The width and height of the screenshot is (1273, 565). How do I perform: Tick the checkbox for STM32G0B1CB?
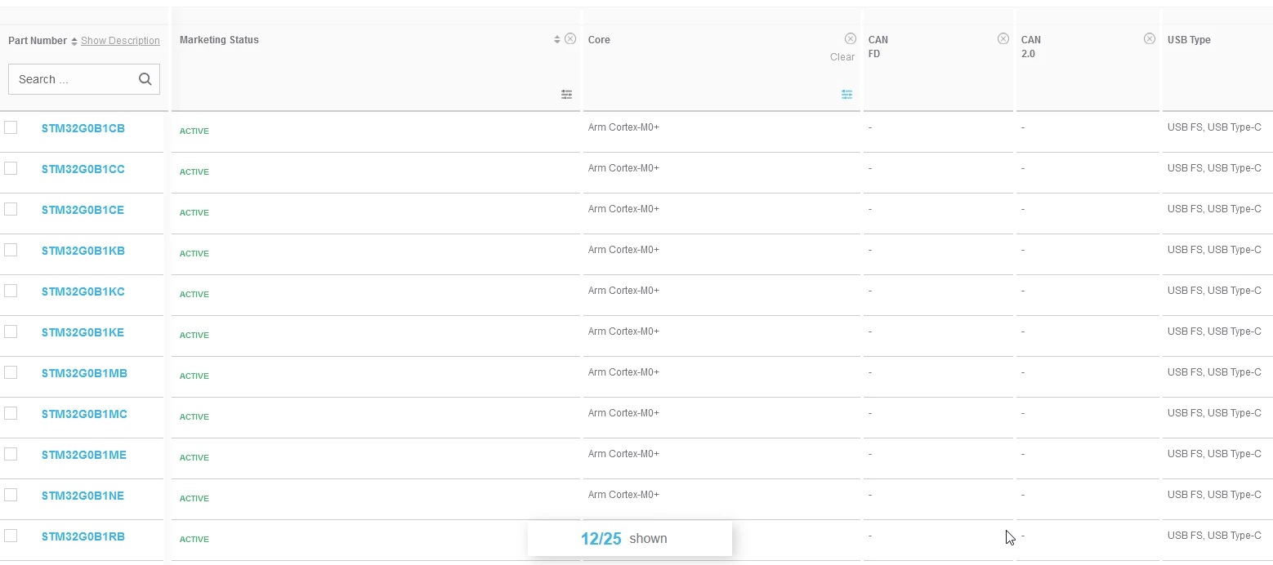(11, 127)
